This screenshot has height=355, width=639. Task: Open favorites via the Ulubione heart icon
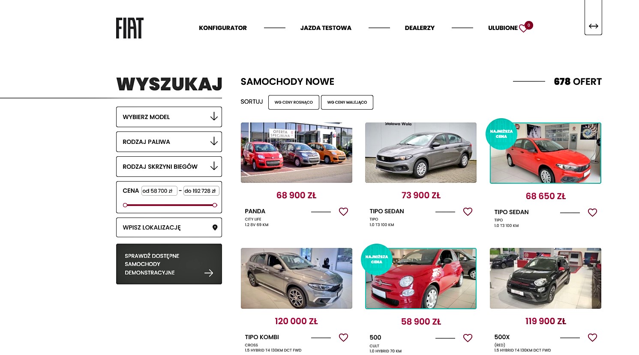click(523, 28)
